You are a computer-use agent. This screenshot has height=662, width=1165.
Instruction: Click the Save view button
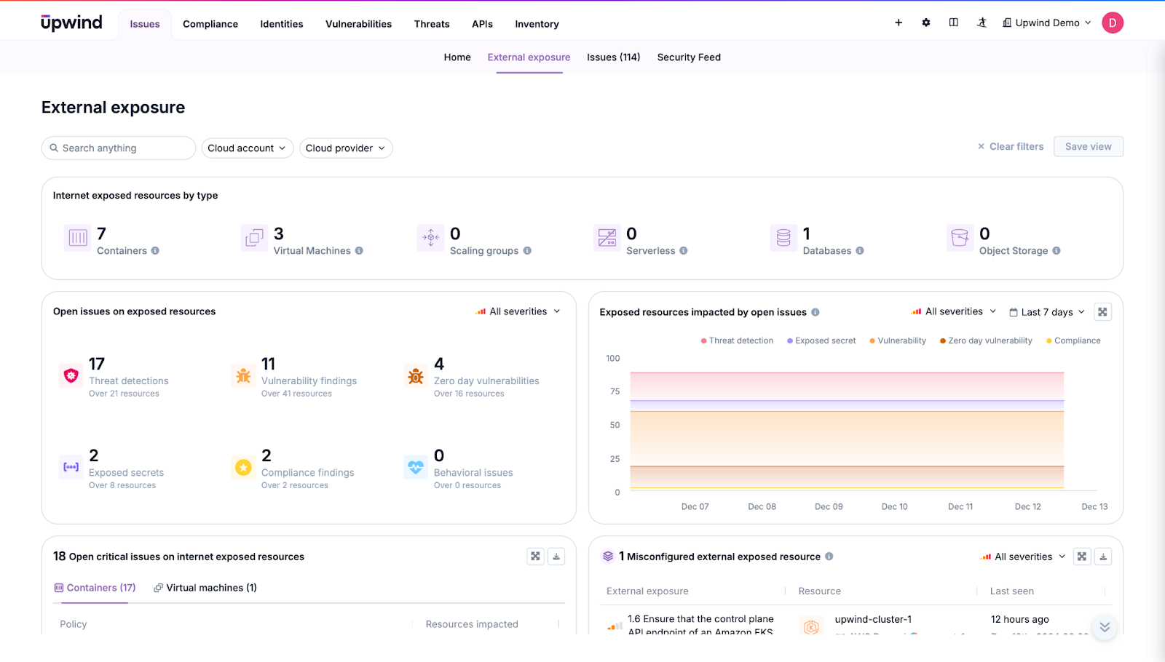click(x=1088, y=146)
